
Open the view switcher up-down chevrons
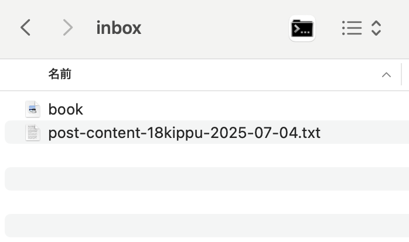(376, 28)
